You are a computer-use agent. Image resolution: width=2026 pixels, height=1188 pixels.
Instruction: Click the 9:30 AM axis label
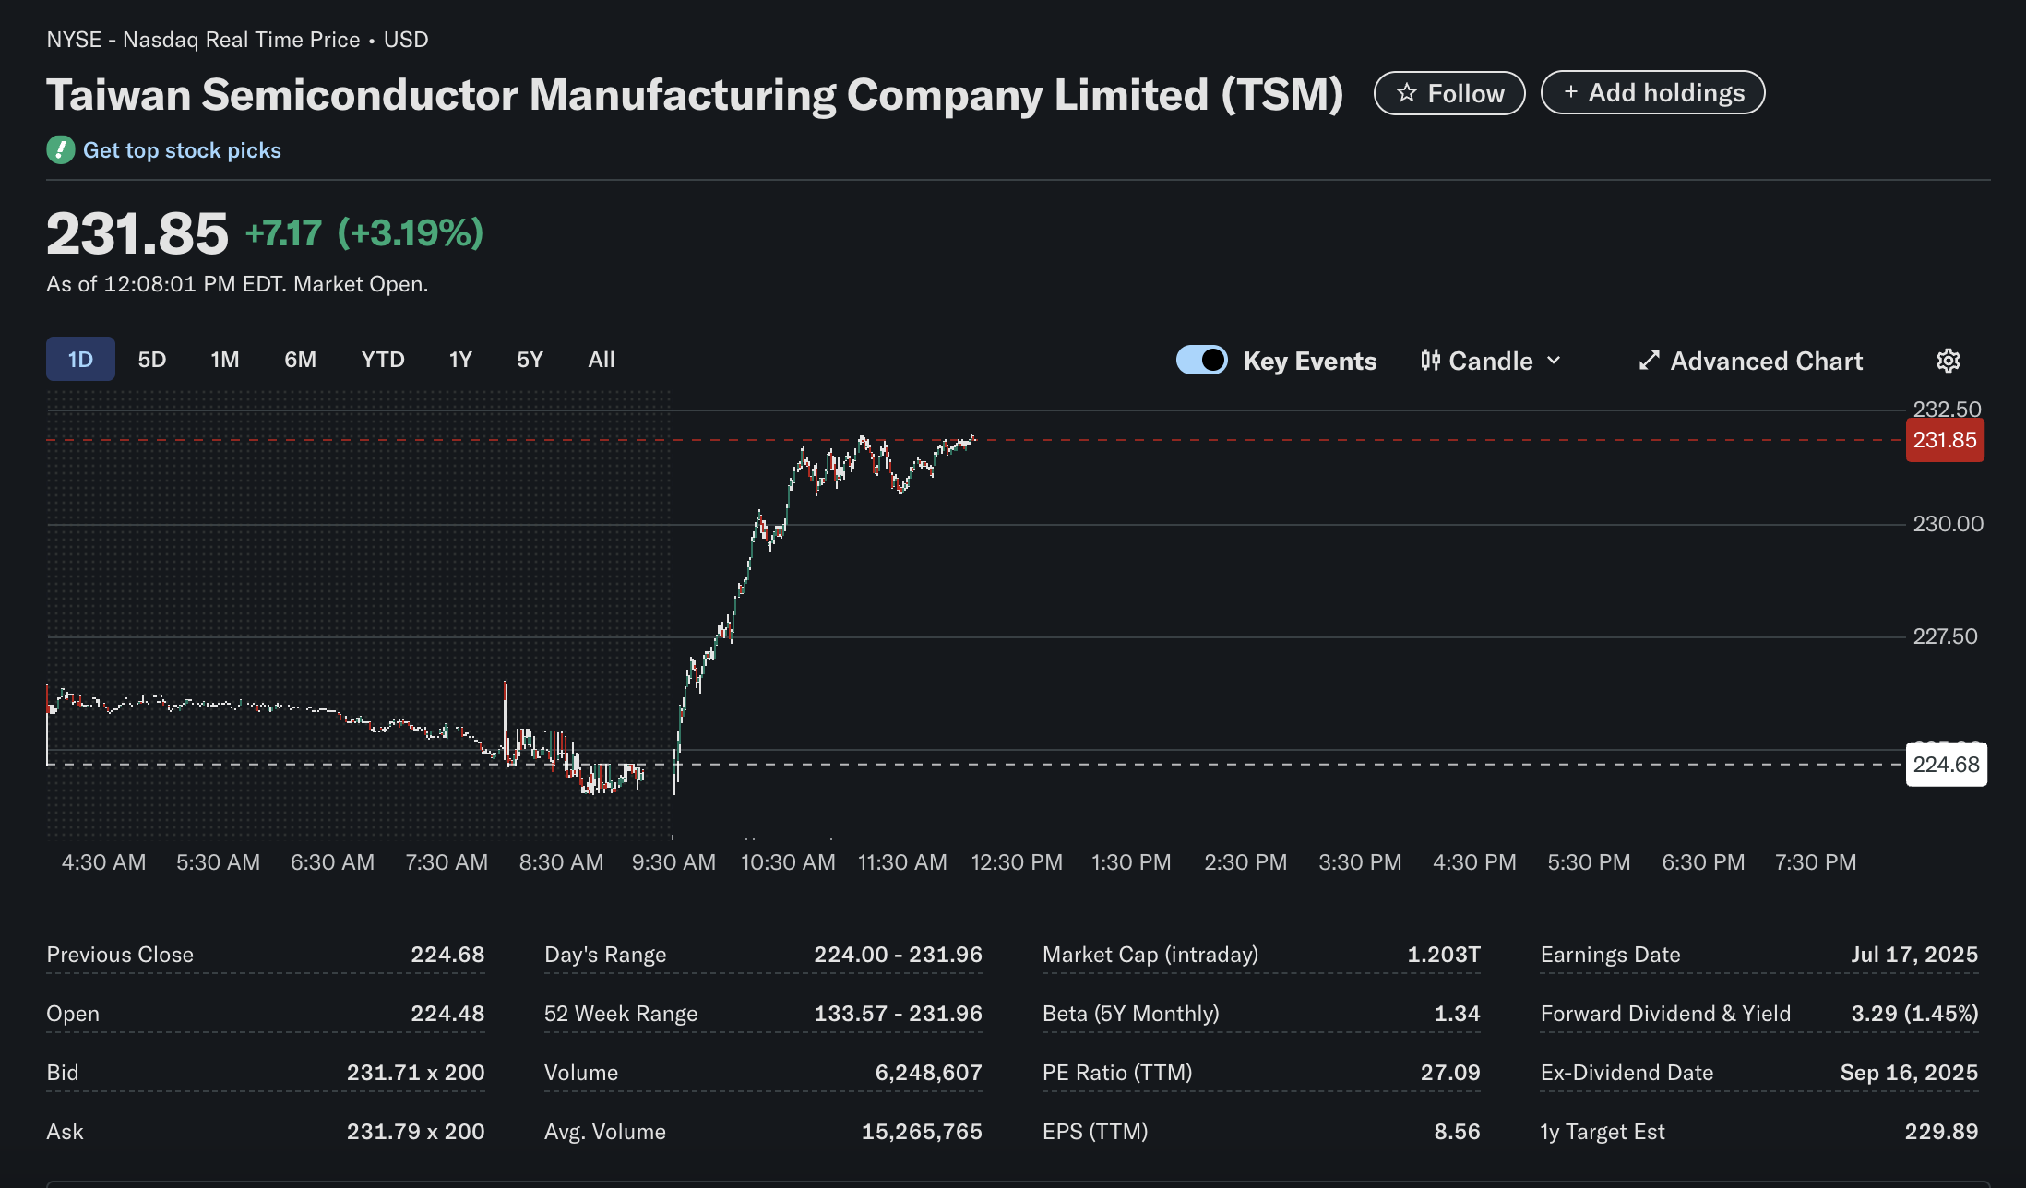click(673, 862)
